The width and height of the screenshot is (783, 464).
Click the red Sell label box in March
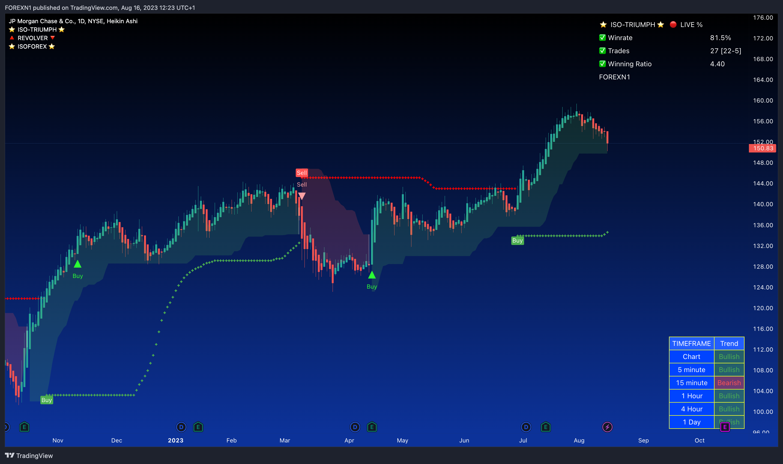click(302, 173)
